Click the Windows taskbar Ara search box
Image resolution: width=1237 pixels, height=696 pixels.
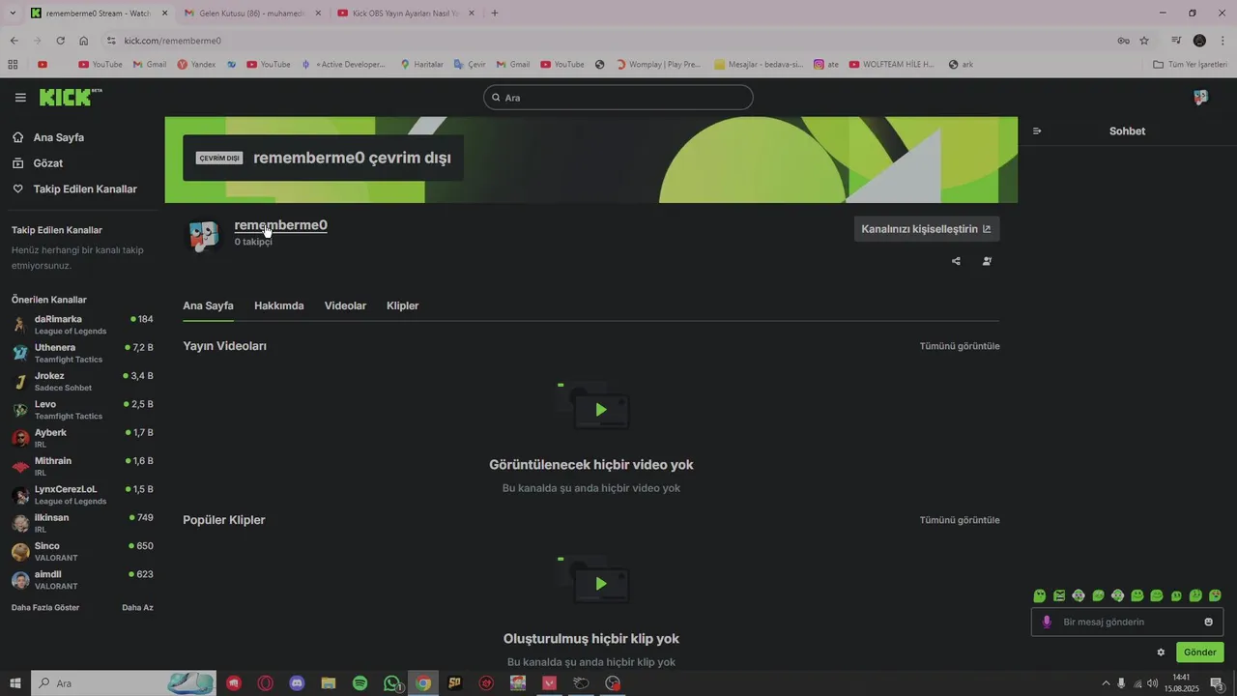coord(123,683)
